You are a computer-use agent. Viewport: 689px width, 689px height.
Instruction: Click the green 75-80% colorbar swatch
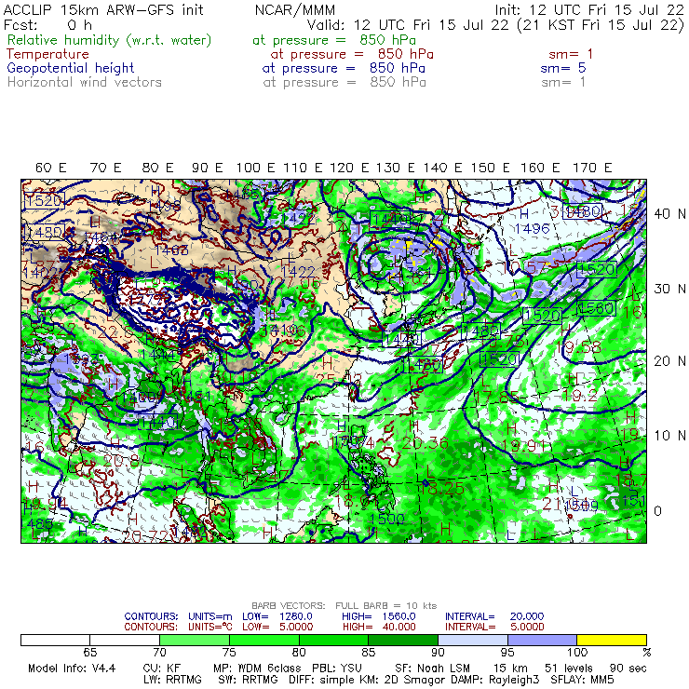coord(264,640)
